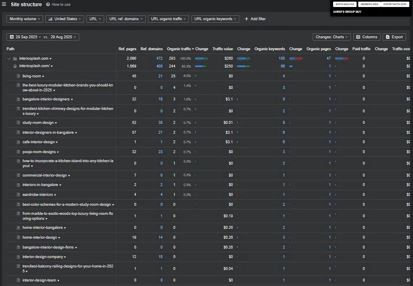Screen dimensions: 413x286
Task: Click the EXPORT BATCH DATA tab
Action: [x=395, y=4]
